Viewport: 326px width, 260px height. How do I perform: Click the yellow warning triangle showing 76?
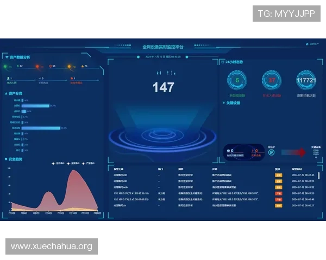coord(82,66)
